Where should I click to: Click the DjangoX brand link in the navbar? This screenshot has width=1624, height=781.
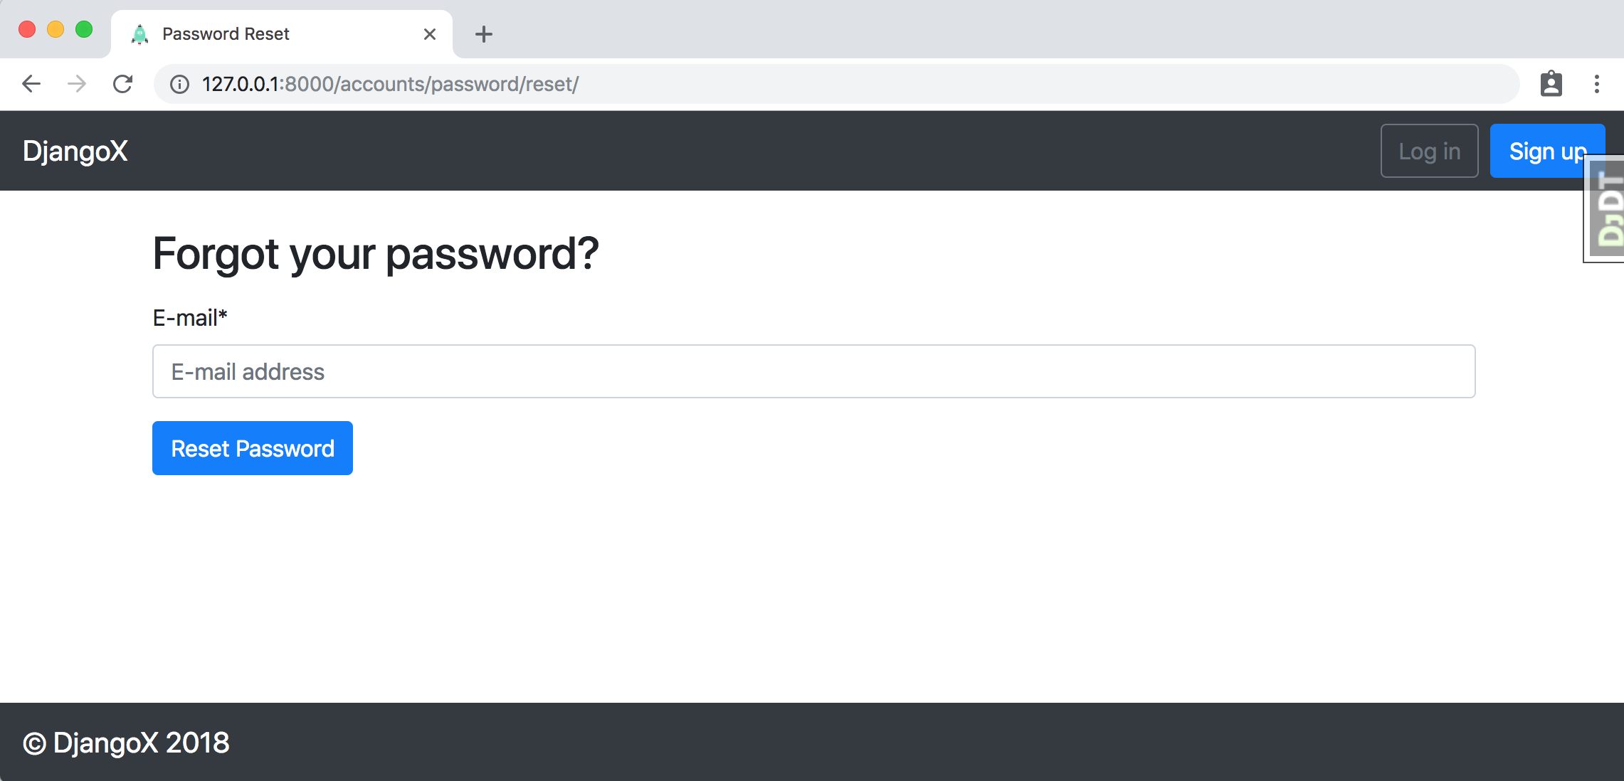tap(75, 151)
